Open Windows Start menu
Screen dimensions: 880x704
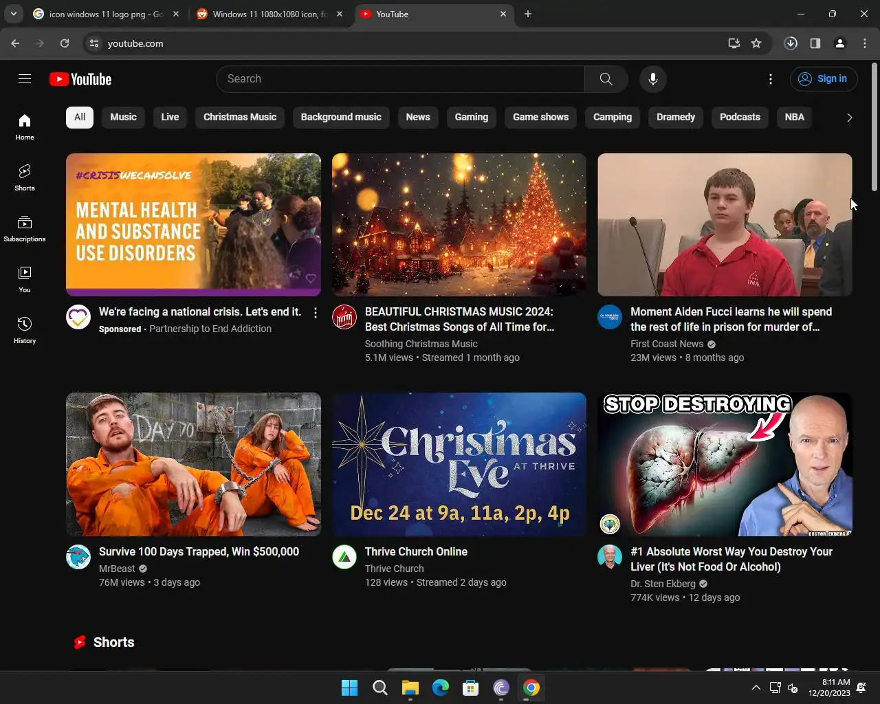click(x=349, y=687)
